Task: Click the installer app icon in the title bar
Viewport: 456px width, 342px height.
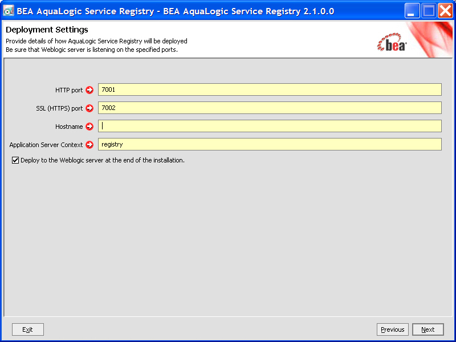Action: coord(9,11)
